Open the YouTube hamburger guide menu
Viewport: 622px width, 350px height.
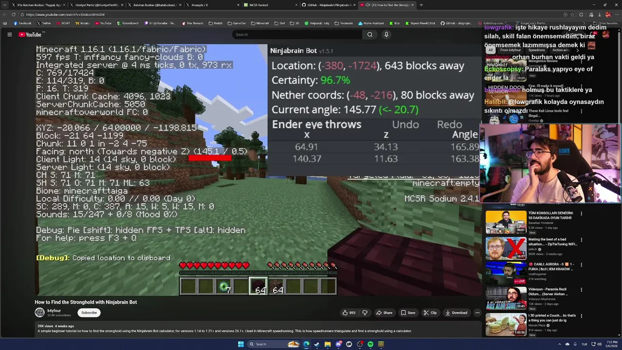pyautogui.click(x=9, y=35)
